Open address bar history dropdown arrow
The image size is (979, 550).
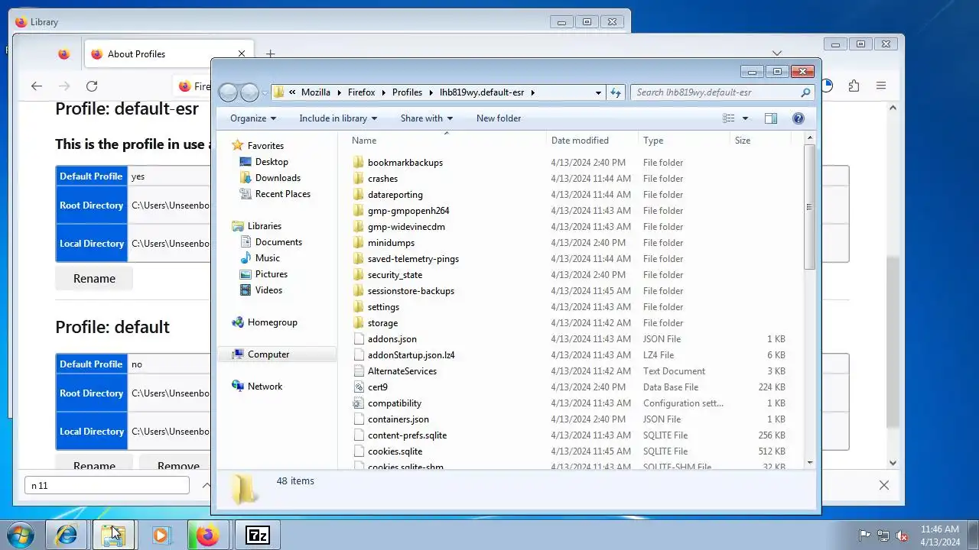(x=598, y=92)
